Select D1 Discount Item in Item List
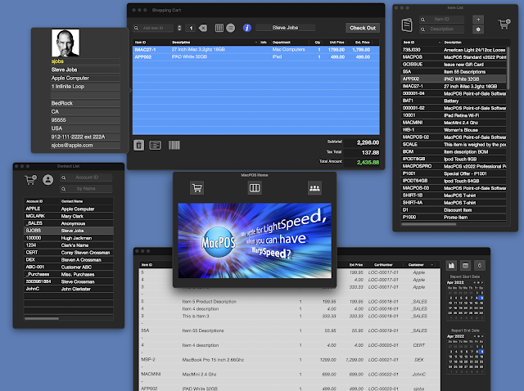The image size is (524, 391). click(454, 210)
